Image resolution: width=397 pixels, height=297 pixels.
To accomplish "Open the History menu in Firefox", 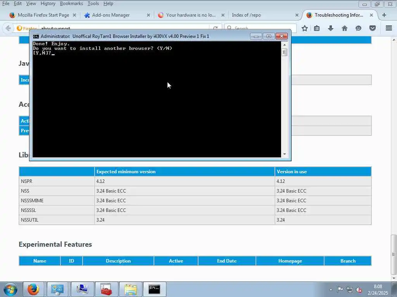I will [x=48, y=3].
